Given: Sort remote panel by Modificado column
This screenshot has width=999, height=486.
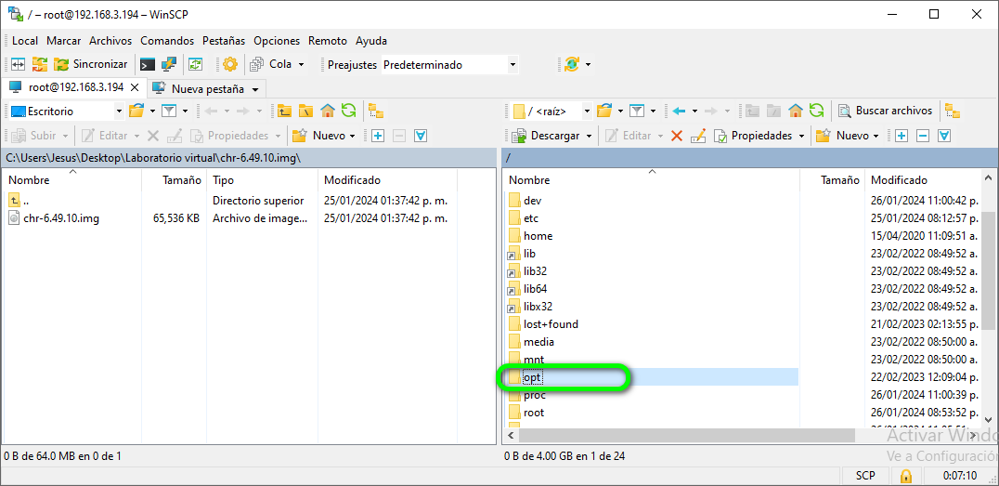Looking at the screenshot, I should point(924,180).
